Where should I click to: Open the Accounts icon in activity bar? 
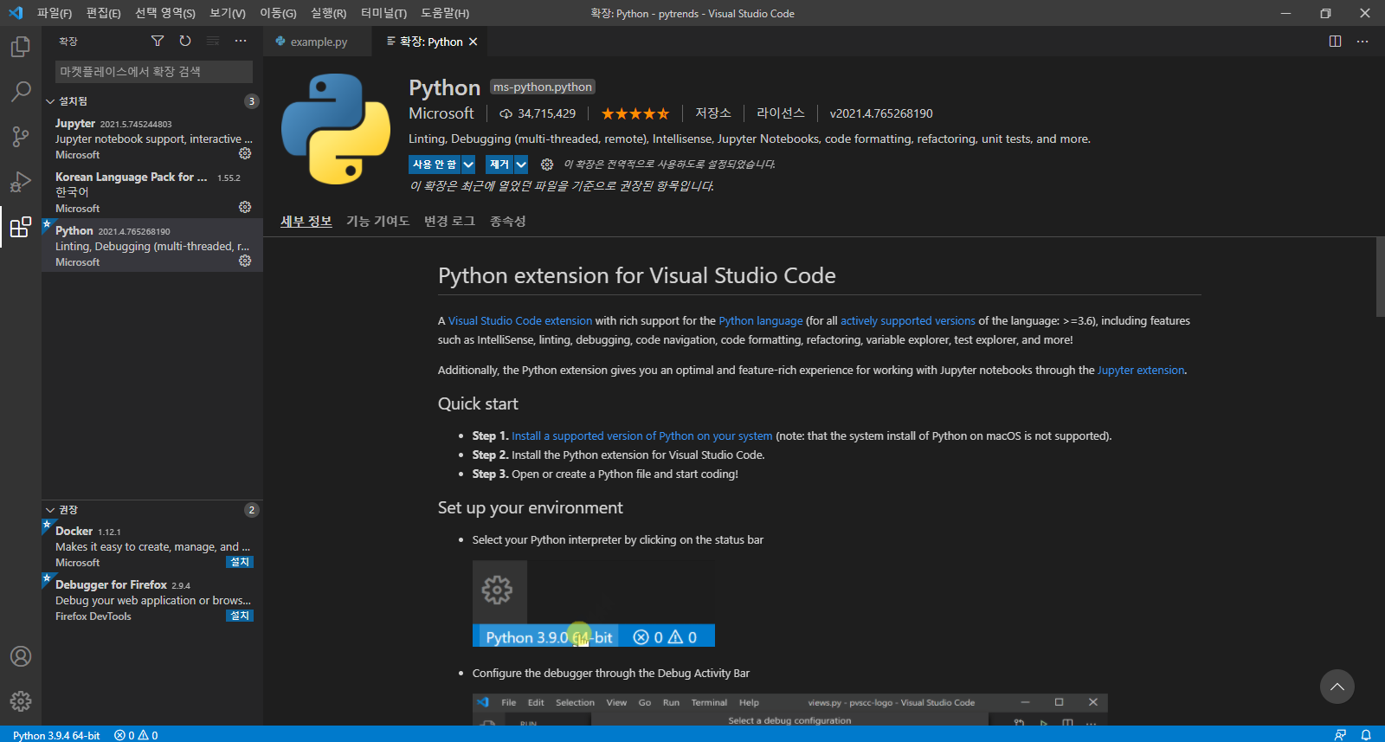pos(21,656)
